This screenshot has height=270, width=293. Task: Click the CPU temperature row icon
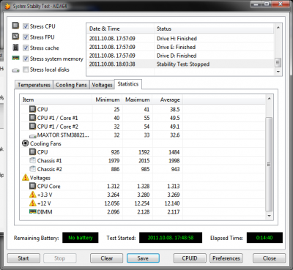[x=32, y=109]
